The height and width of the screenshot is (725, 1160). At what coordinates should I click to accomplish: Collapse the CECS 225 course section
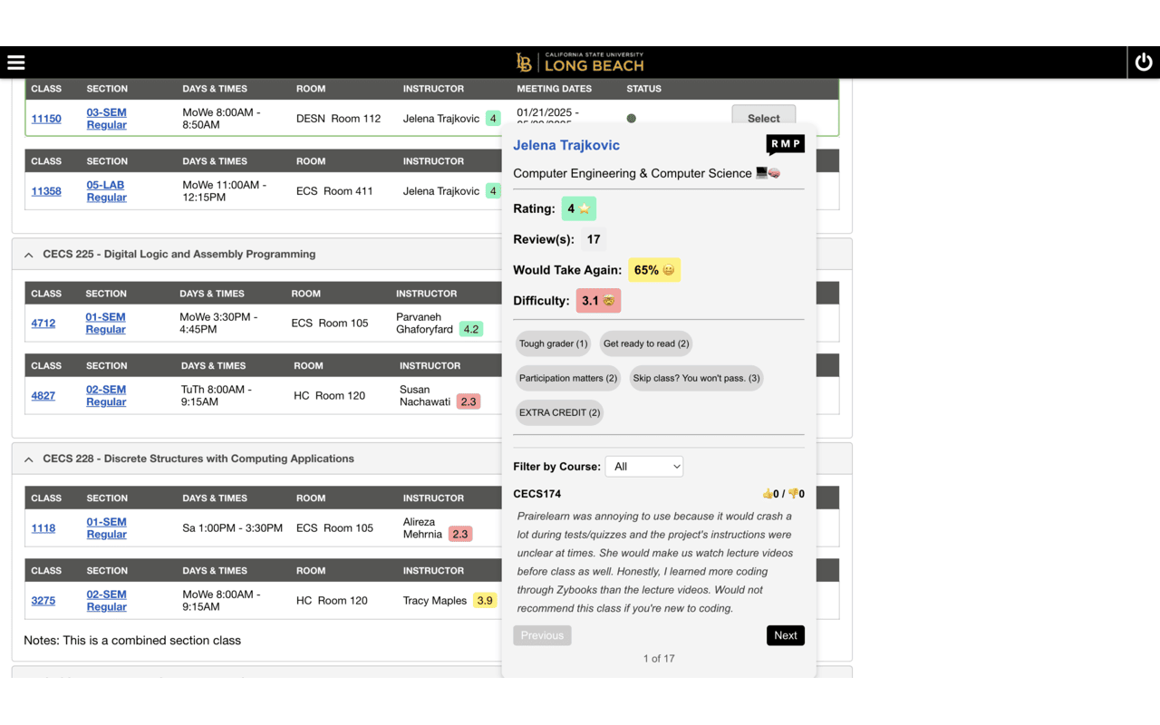click(29, 255)
